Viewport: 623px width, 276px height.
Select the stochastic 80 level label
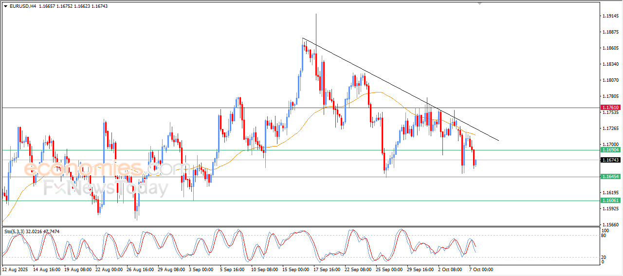[x=604, y=236]
